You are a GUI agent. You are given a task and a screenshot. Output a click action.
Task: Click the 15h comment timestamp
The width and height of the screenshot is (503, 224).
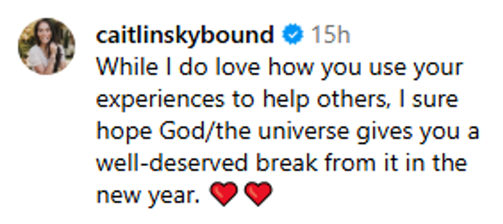(331, 36)
